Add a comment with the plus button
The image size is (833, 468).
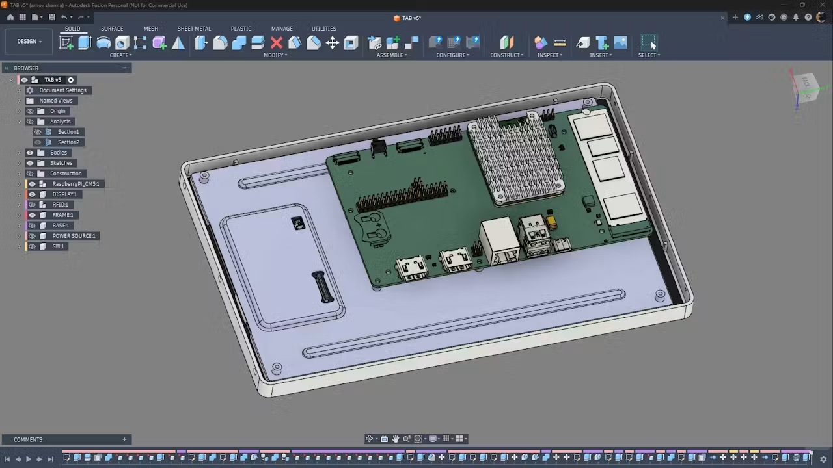[124, 439]
